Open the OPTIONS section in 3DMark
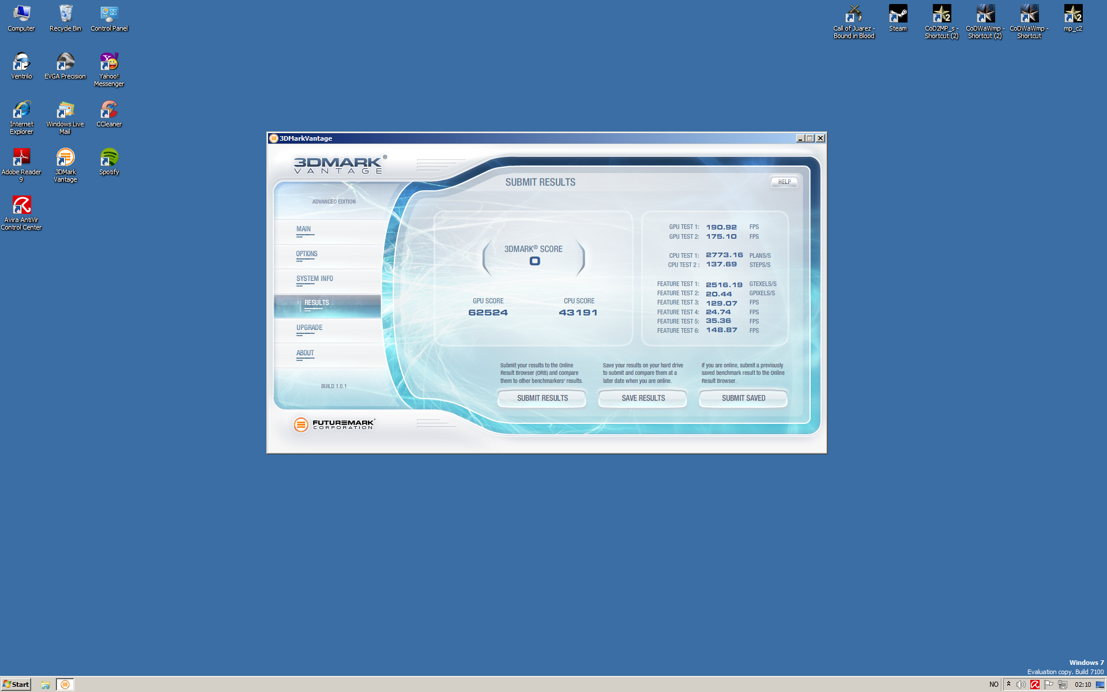The image size is (1107, 692). click(327, 256)
